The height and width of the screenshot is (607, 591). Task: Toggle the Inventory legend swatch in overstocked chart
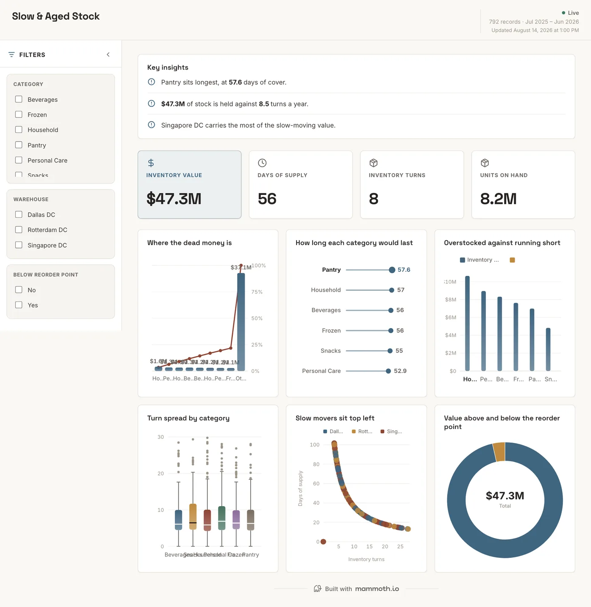pyautogui.click(x=462, y=260)
